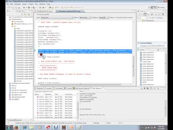Click the New Task icon in Task List
Screen dimensions: 173x130
click(140, 14)
